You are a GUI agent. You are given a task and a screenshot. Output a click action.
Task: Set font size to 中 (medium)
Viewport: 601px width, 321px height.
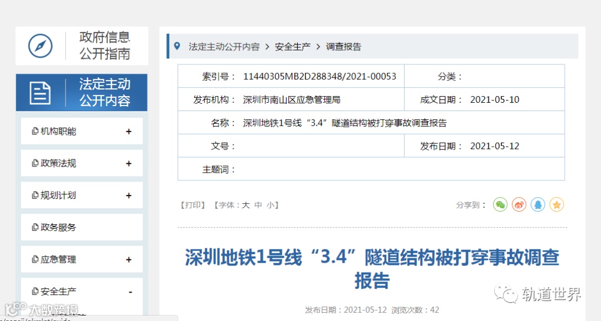pyautogui.click(x=258, y=205)
